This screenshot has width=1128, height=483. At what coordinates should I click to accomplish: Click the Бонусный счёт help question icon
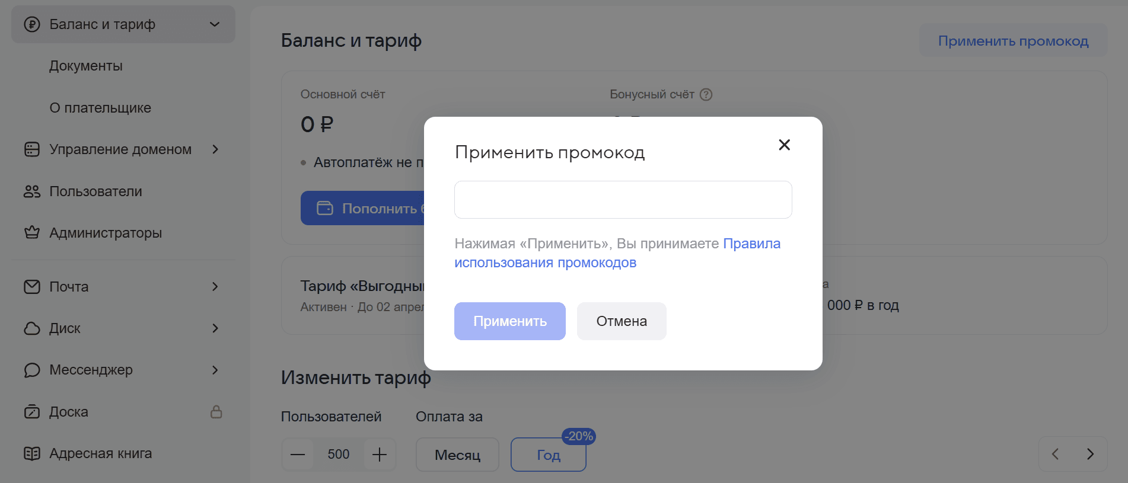pyautogui.click(x=706, y=95)
